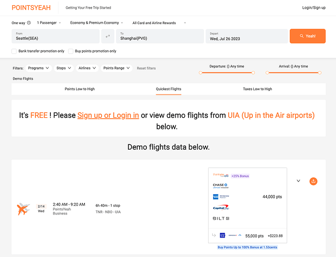The height and width of the screenshot is (257, 336).
Task: Enable Bank transfer promotion only checkbox
Action: click(14, 51)
